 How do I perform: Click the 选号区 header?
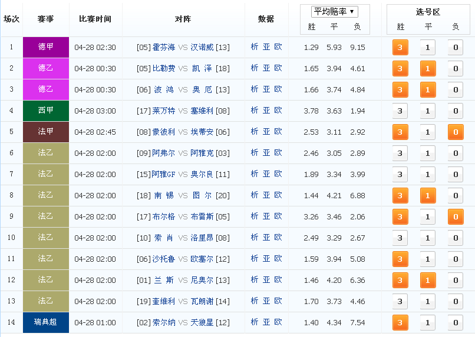[x=428, y=12]
